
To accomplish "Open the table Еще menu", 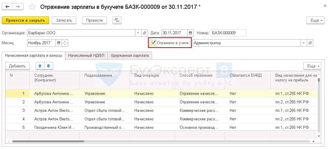I will pyautogui.click(x=312, y=66).
